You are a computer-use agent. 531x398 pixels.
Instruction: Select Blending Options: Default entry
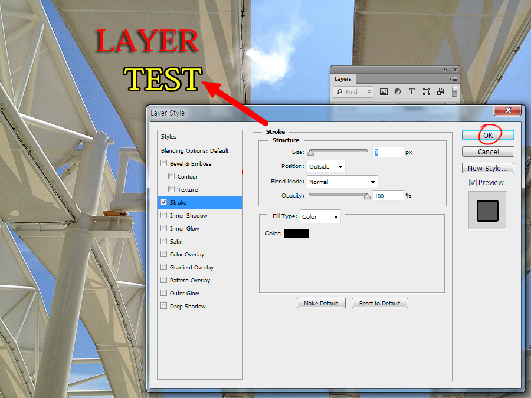pos(200,150)
